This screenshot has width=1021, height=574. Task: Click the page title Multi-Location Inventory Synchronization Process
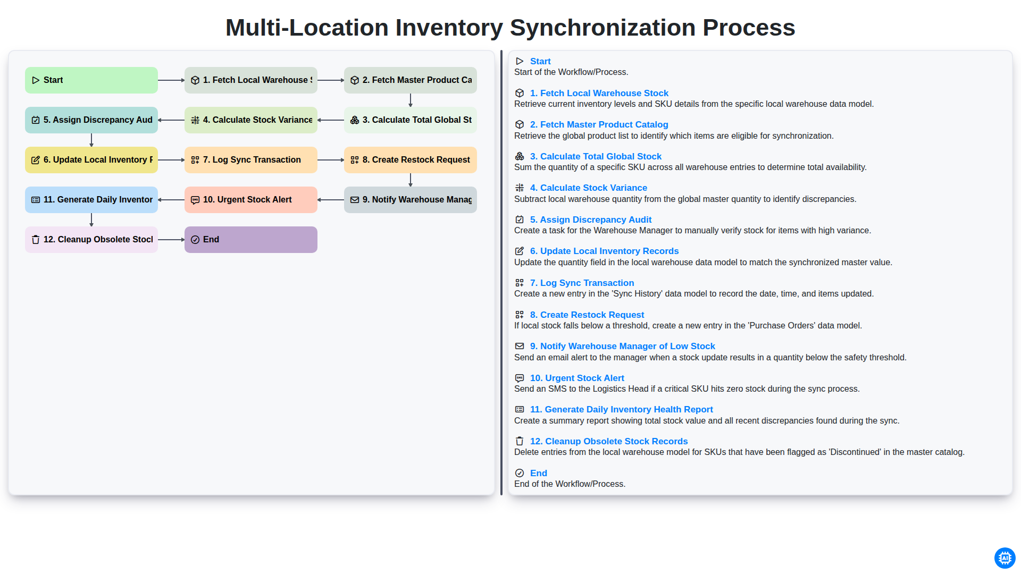[x=510, y=28]
